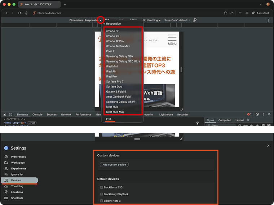
Task: Toggle the device toolbar icon
Action: 10,114
